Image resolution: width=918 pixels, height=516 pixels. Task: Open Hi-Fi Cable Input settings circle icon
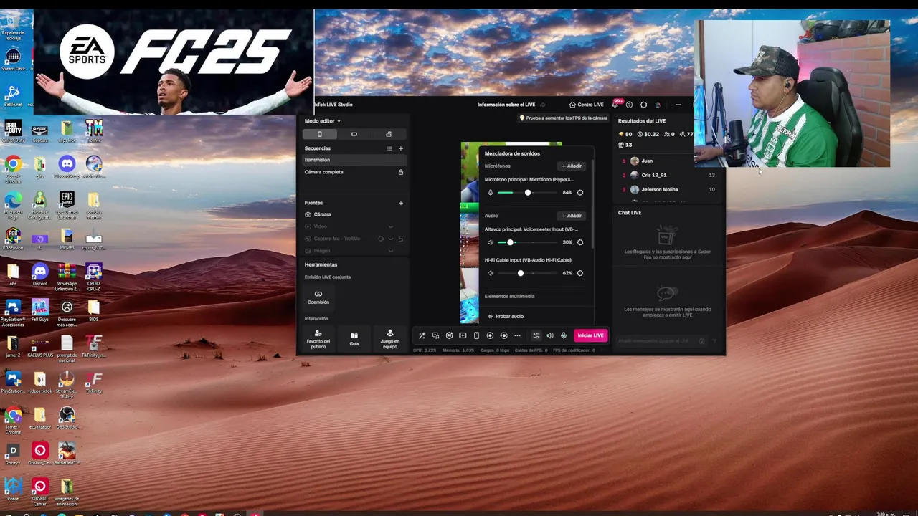[x=580, y=273]
